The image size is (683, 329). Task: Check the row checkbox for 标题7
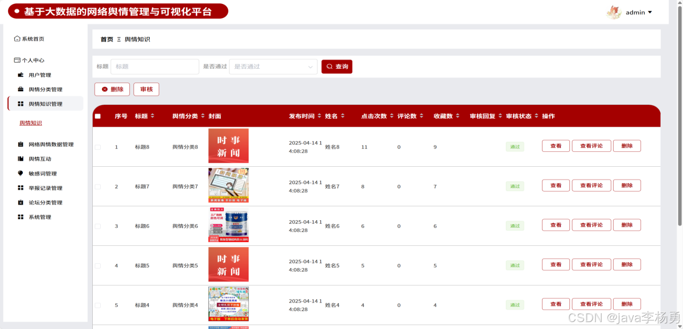[x=98, y=187]
